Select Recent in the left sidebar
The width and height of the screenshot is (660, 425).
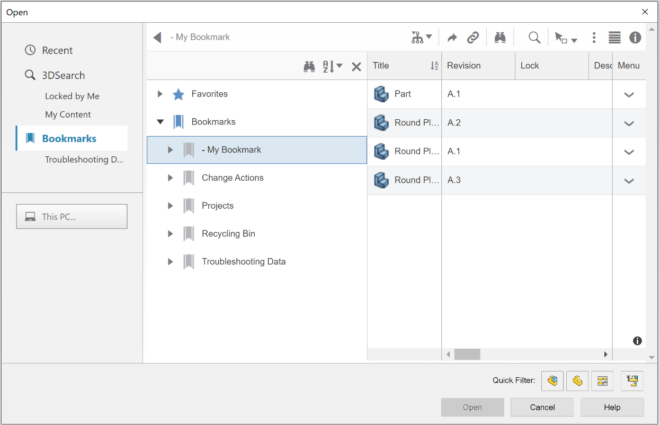pyautogui.click(x=57, y=50)
